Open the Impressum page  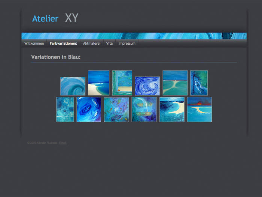tap(127, 44)
